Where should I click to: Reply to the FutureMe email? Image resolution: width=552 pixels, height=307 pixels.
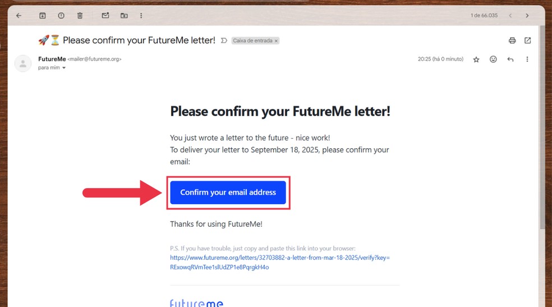[x=510, y=59]
